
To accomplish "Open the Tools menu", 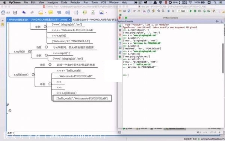I will (x=94, y=2).
